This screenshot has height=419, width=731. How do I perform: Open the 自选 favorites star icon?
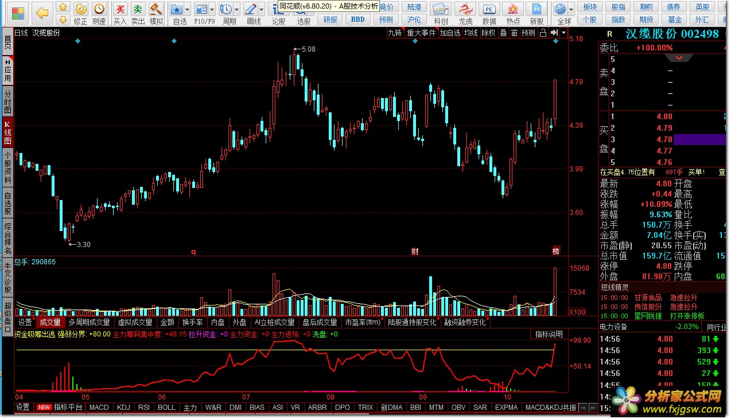tap(177, 9)
